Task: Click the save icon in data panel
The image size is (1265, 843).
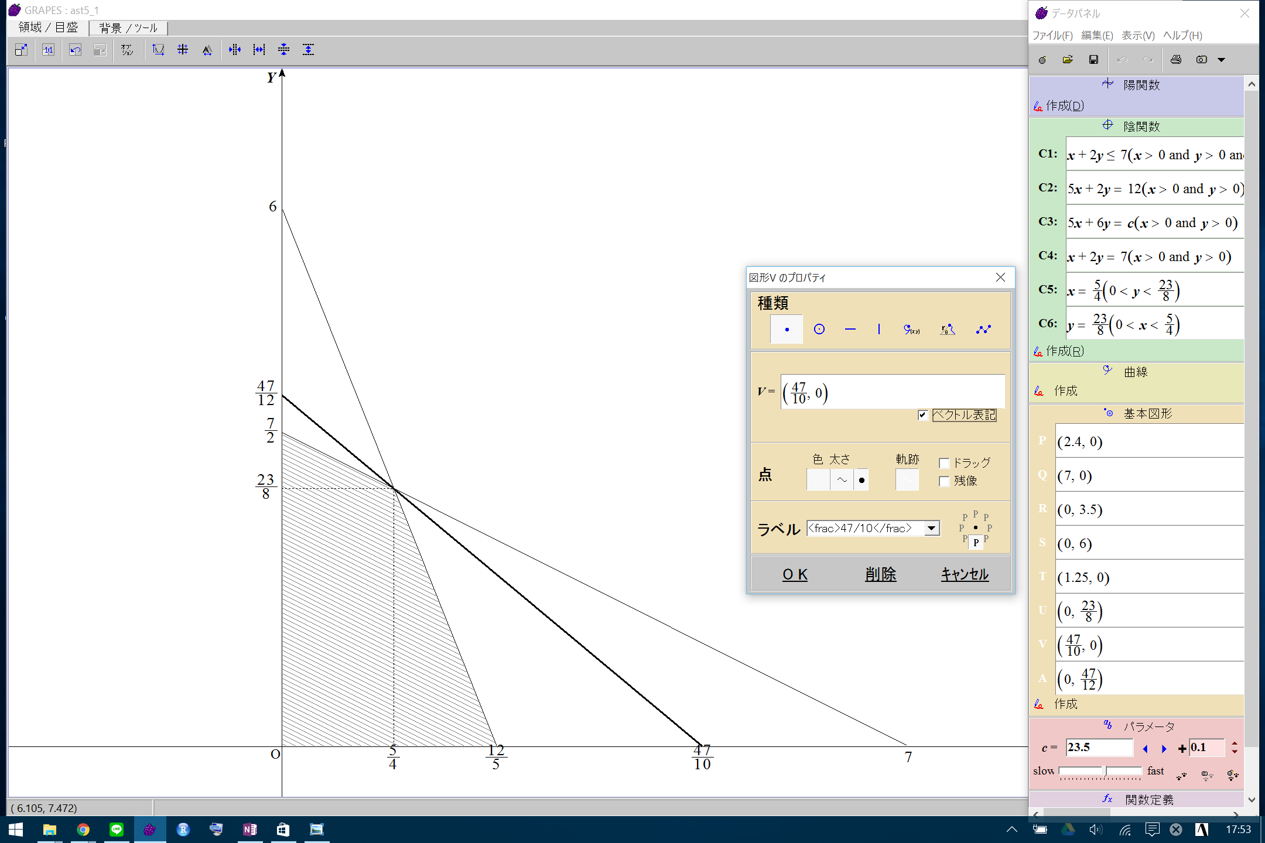Action: click(x=1093, y=60)
